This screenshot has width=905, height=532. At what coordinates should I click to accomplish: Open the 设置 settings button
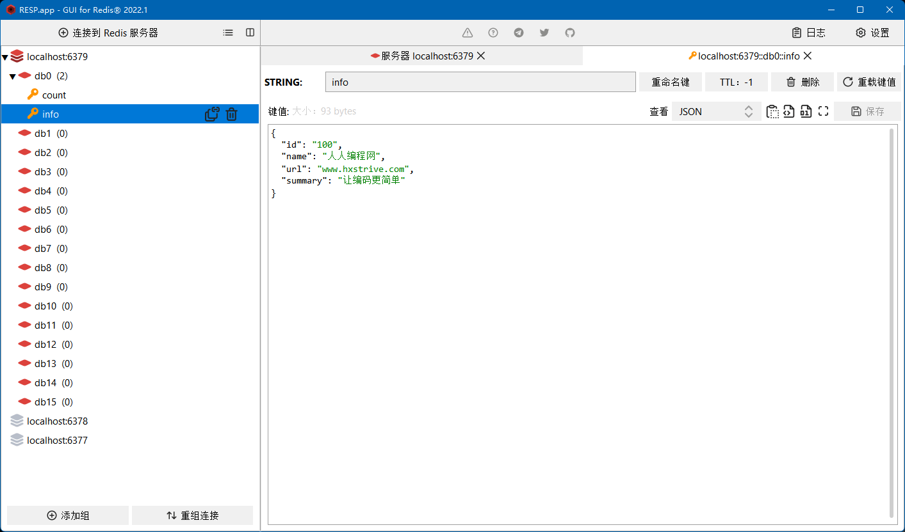[x=872, y=33]
